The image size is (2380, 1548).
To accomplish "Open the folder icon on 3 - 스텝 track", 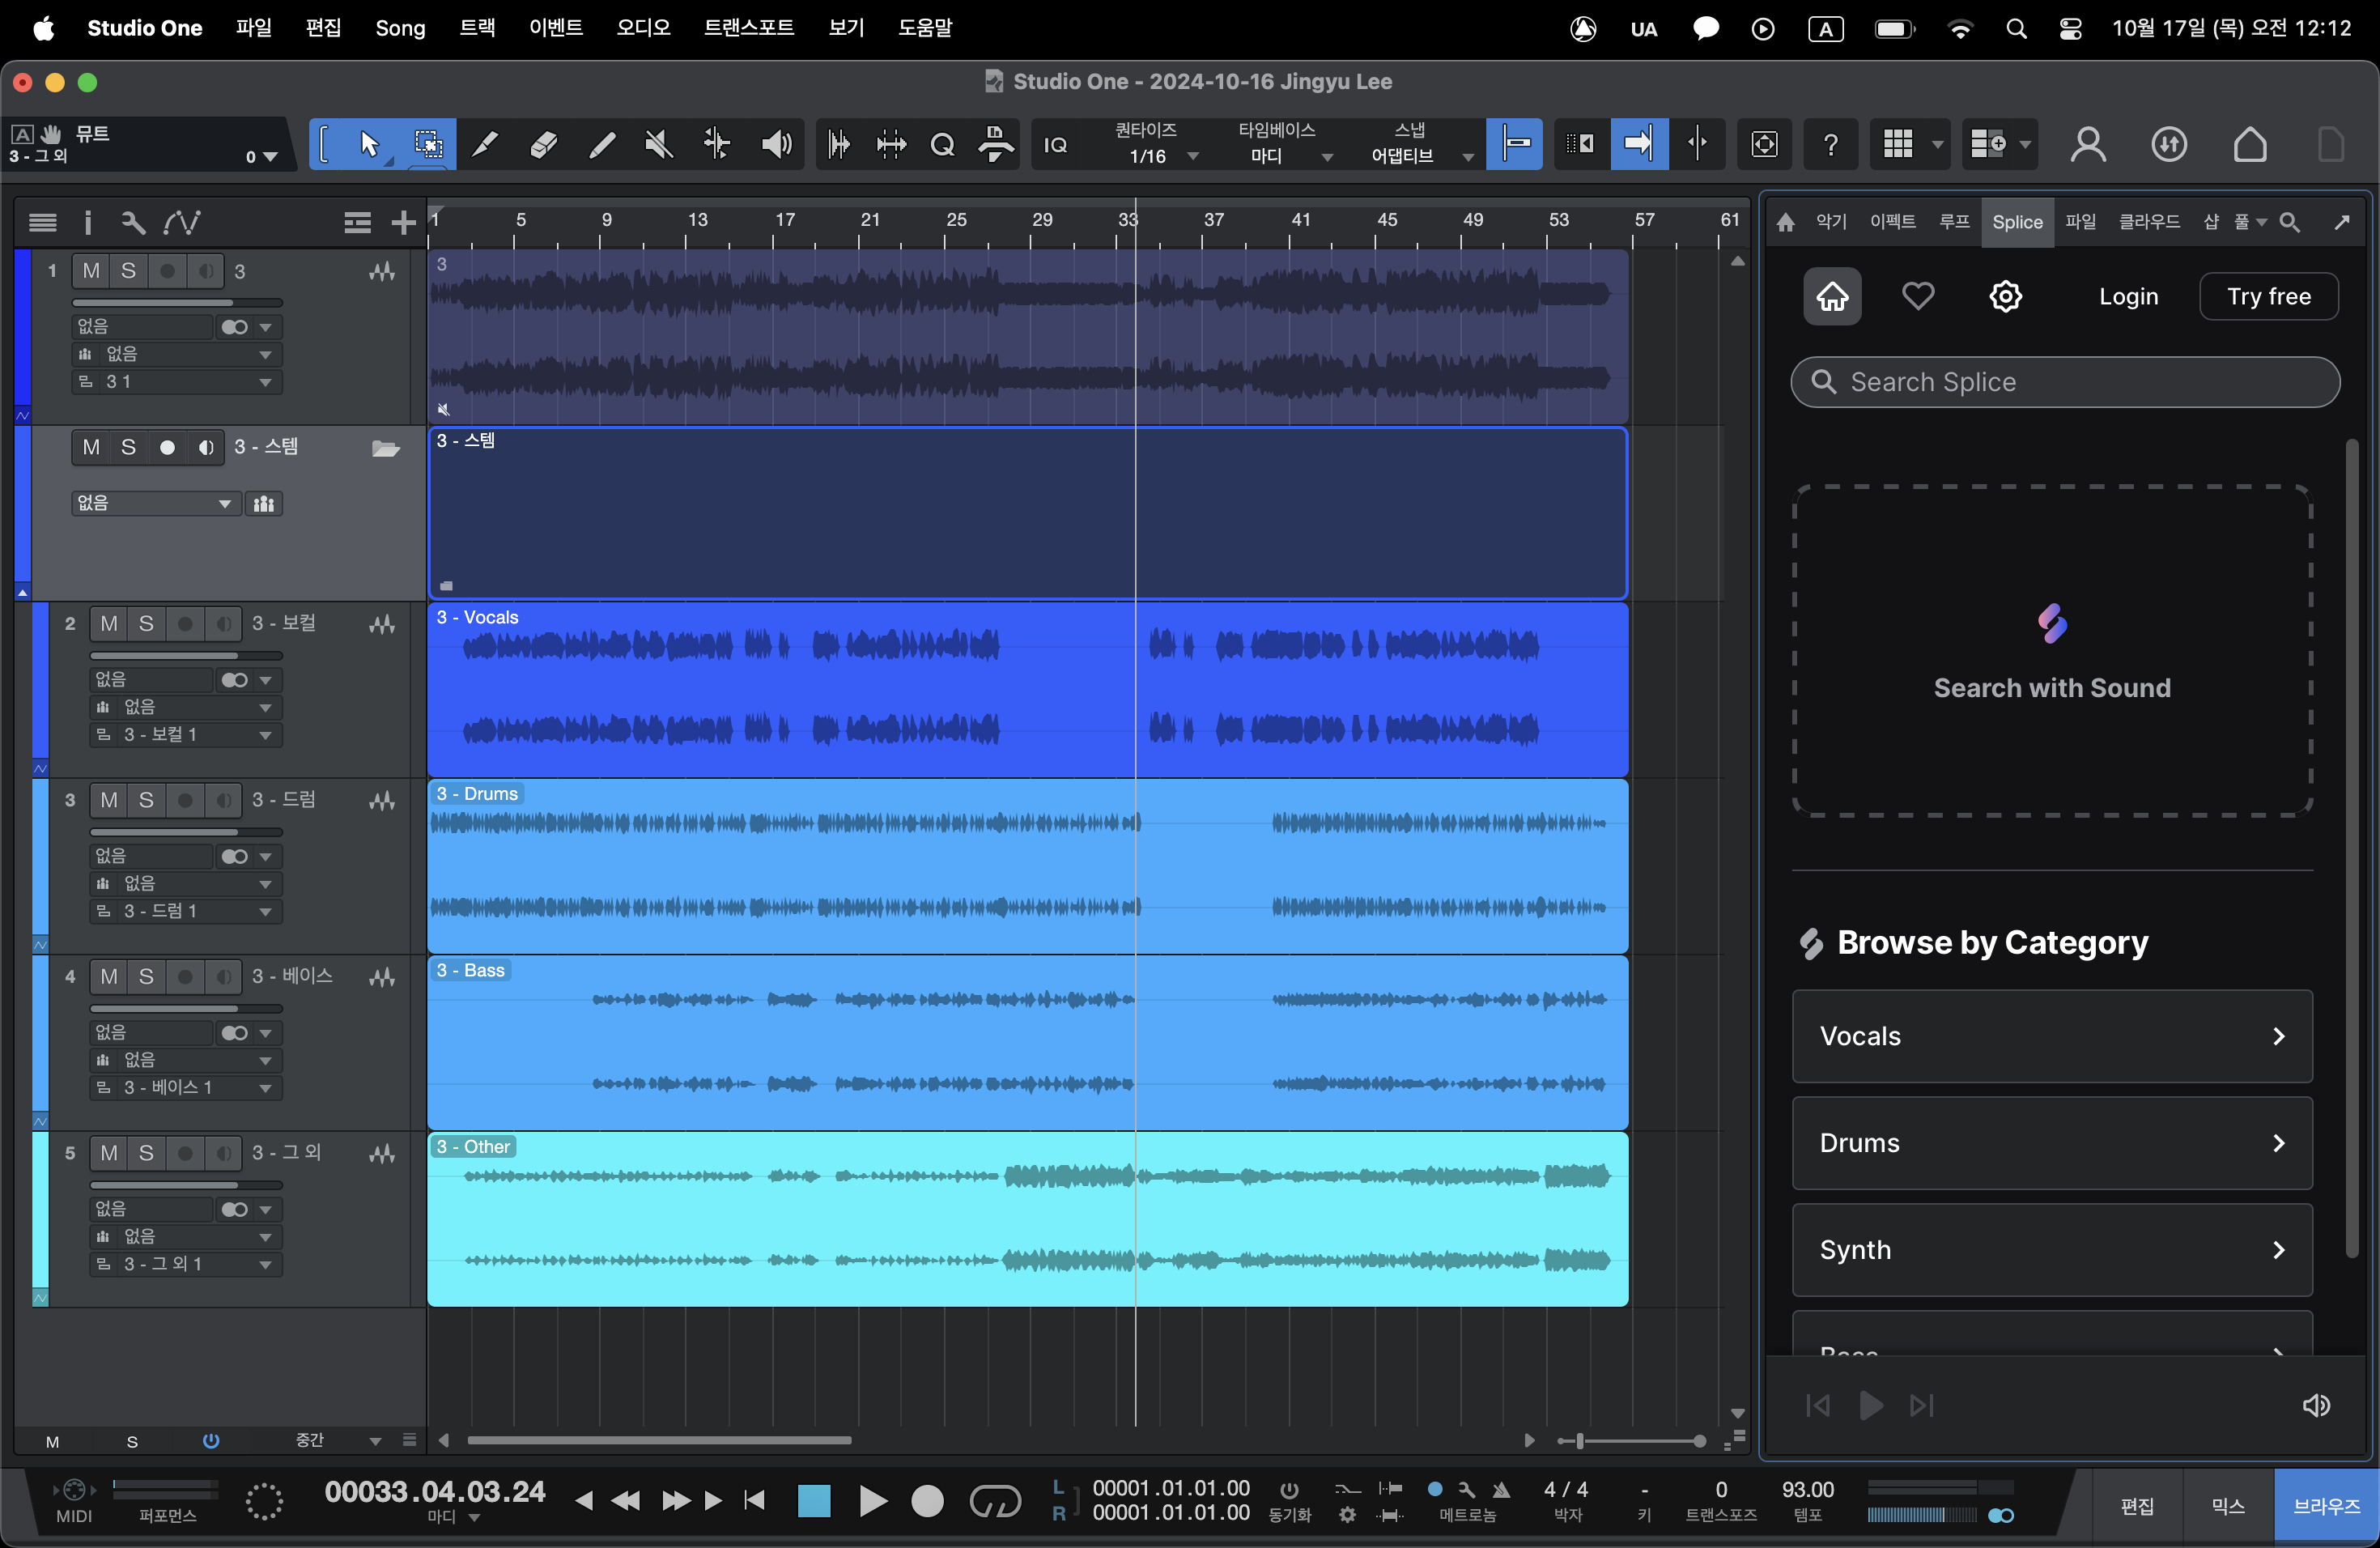I will point(385,448).
